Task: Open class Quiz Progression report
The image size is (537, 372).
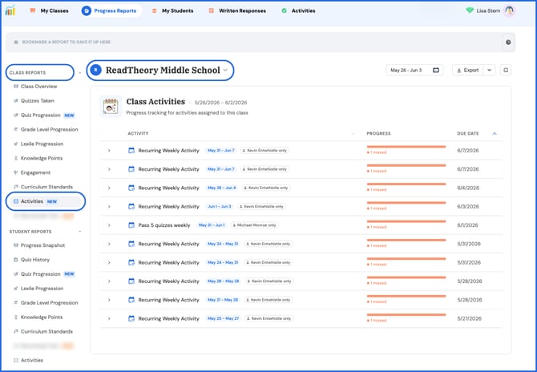Action: (x=40, y=115)
